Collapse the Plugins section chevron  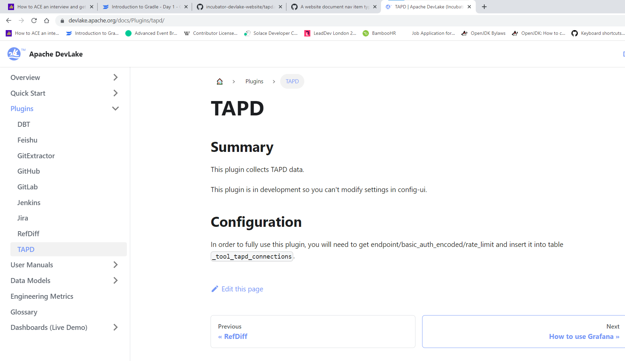click(115, 108)
